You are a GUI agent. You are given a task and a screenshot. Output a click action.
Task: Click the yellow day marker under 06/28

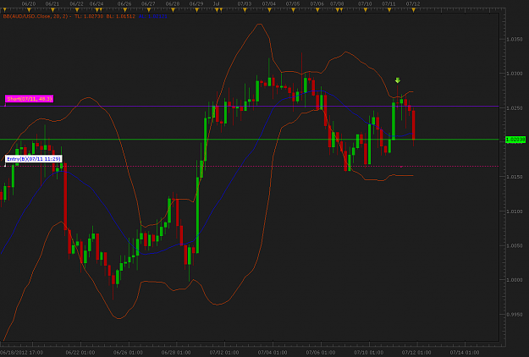173,10
